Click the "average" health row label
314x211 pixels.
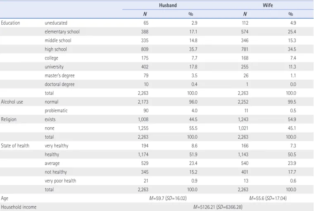pyautogui.click(x=52, y=164)
